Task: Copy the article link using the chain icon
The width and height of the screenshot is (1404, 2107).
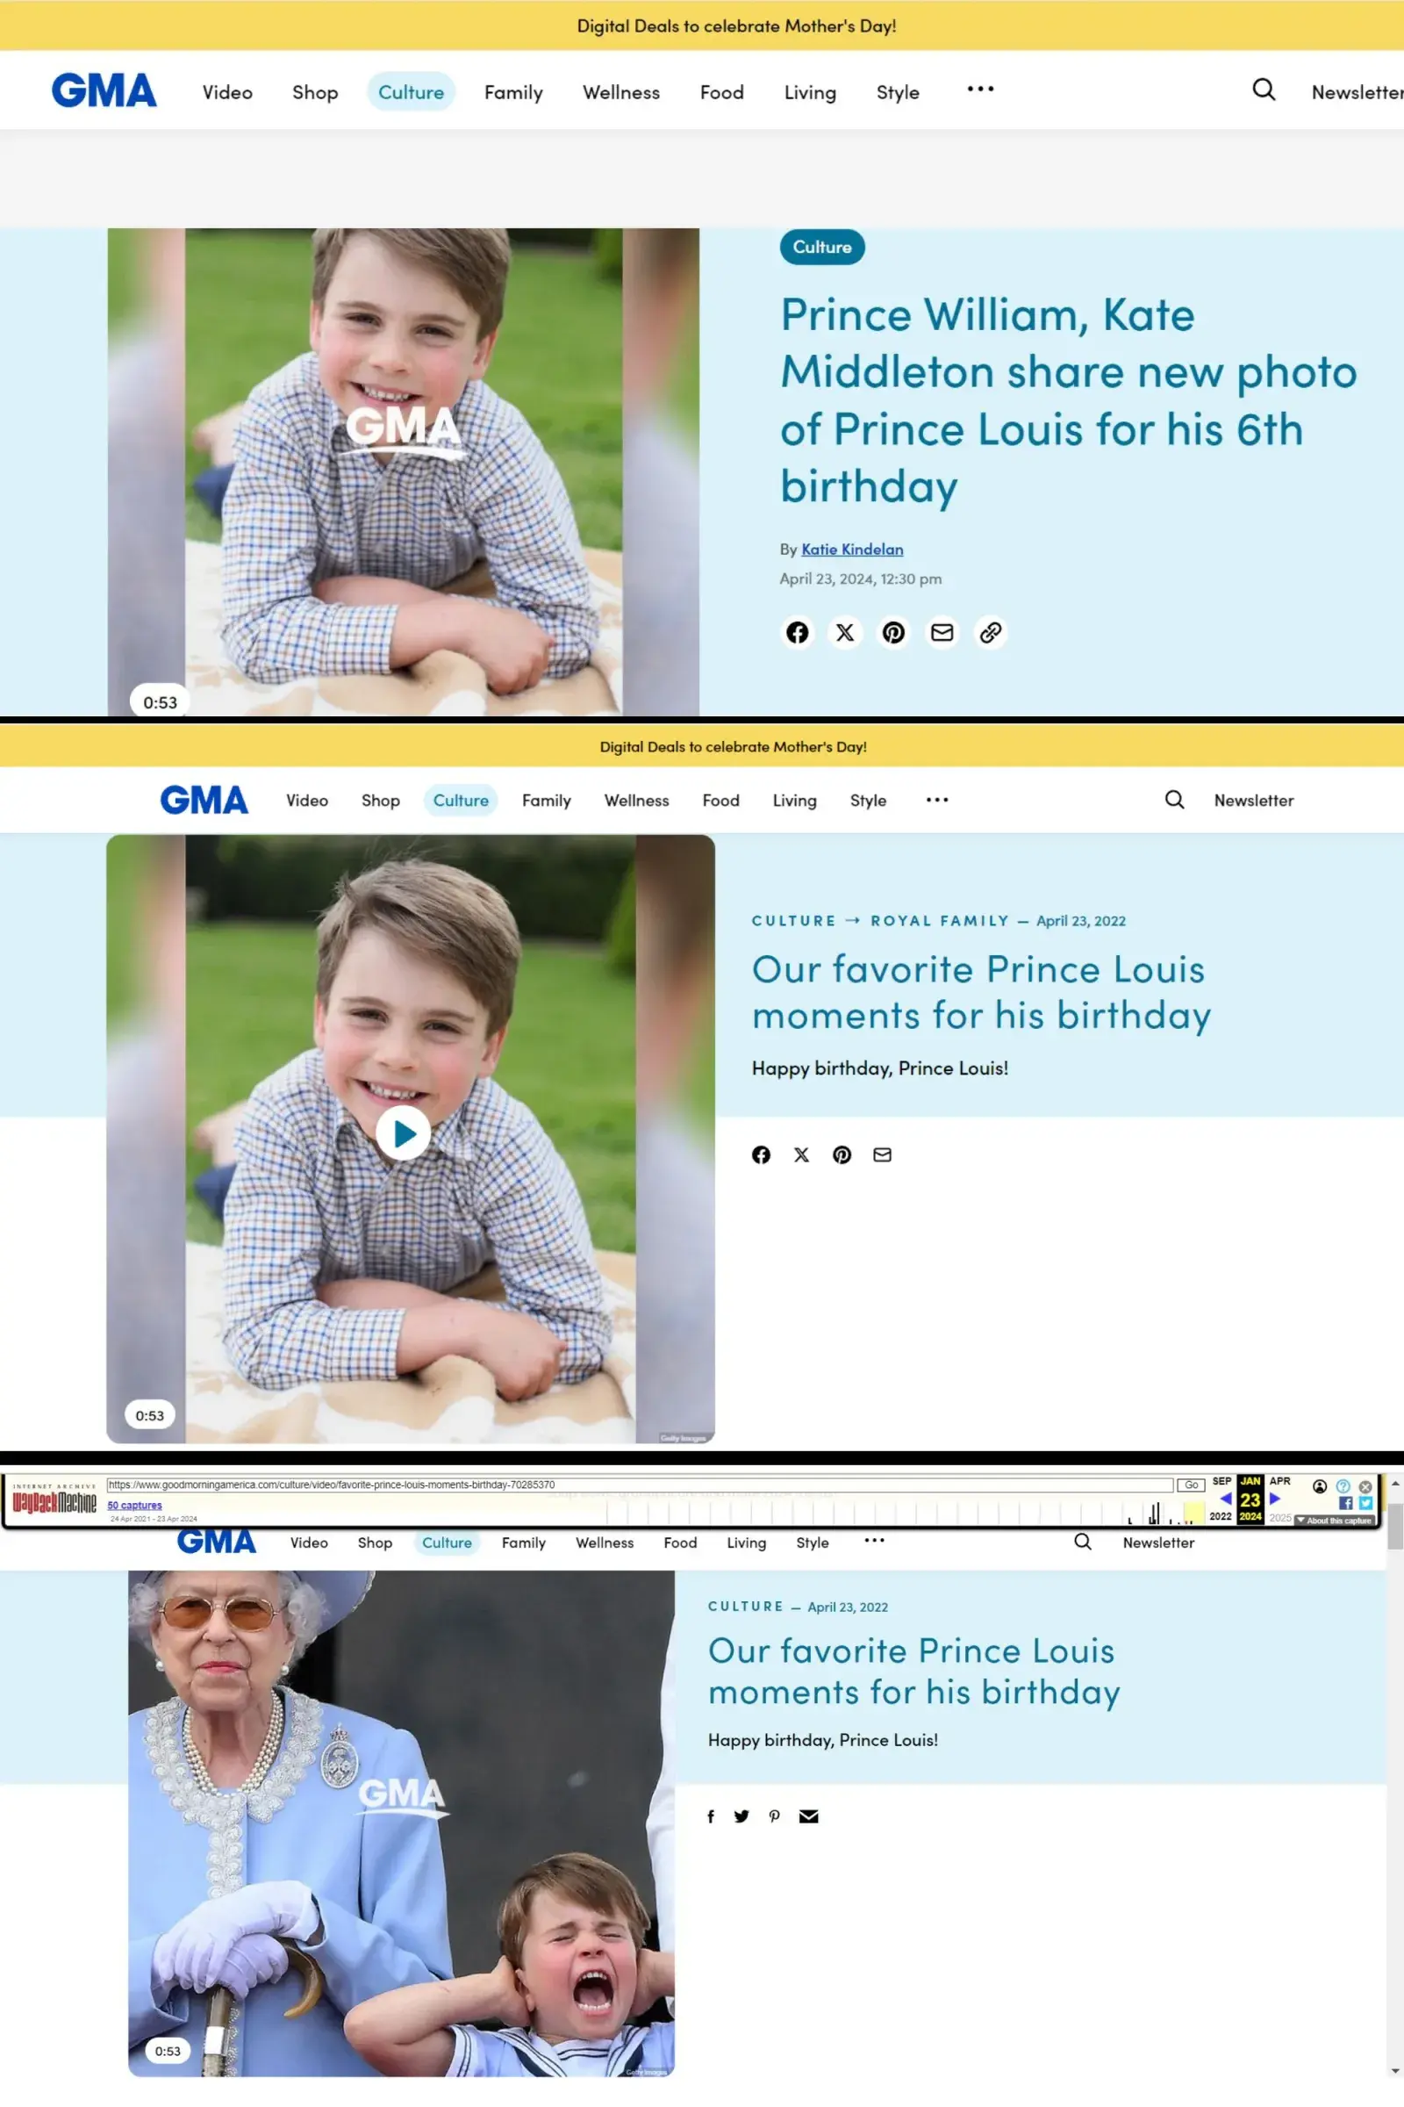Action: tap(990, 632)
